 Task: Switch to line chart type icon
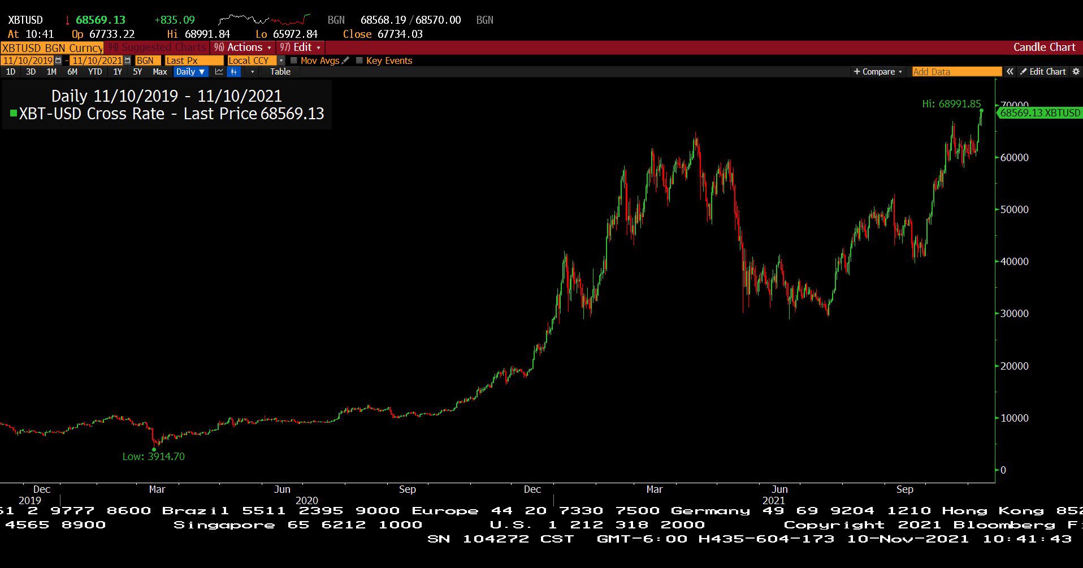point(219,72)
